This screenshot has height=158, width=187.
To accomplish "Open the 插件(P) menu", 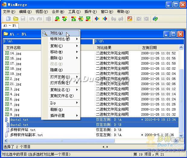I will click(x=91, y=12).
